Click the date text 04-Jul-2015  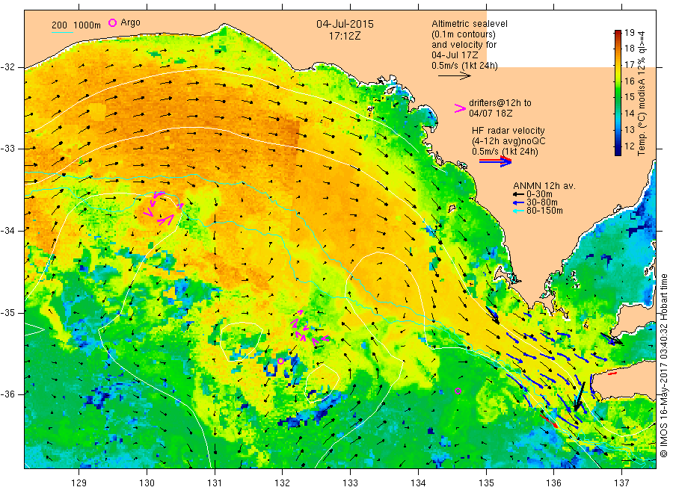click(345, 24)
